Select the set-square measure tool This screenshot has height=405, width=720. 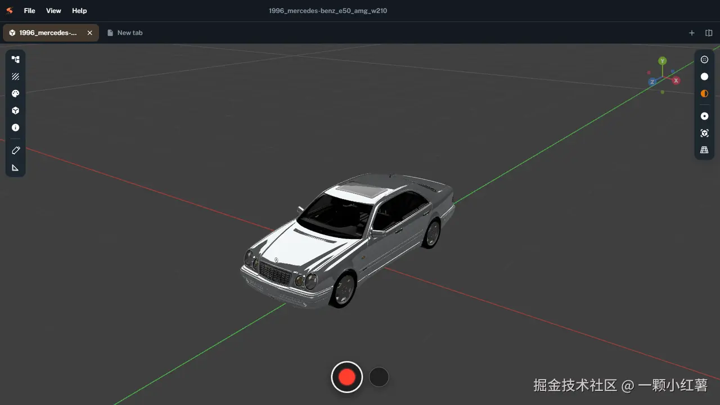coord(15,168)
